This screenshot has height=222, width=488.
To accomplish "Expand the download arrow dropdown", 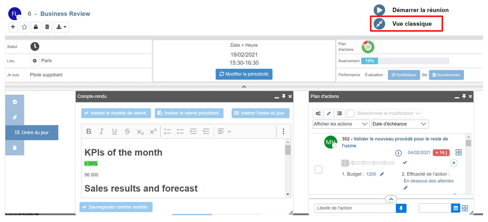I will (x=61, y=27).
